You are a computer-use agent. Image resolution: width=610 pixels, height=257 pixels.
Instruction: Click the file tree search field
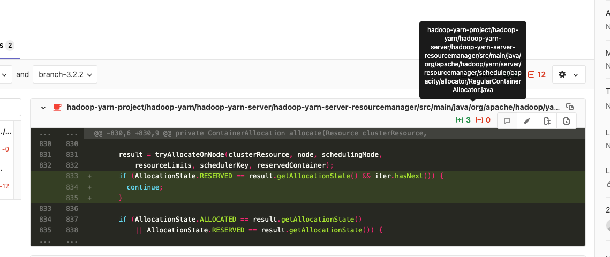10,107
